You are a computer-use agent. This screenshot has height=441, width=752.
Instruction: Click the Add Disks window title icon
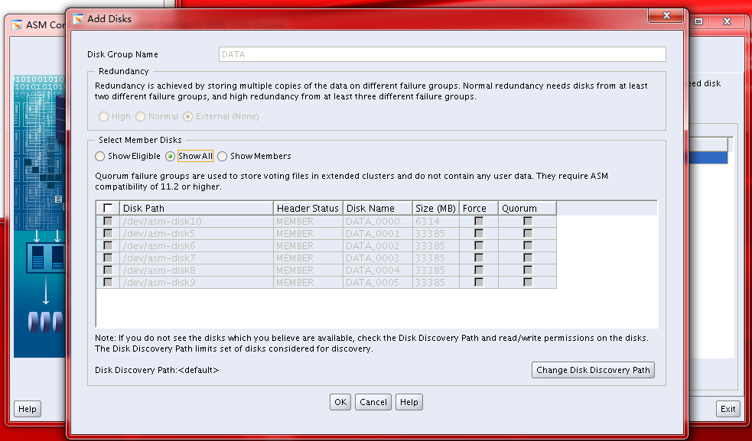tap(78, 19)
